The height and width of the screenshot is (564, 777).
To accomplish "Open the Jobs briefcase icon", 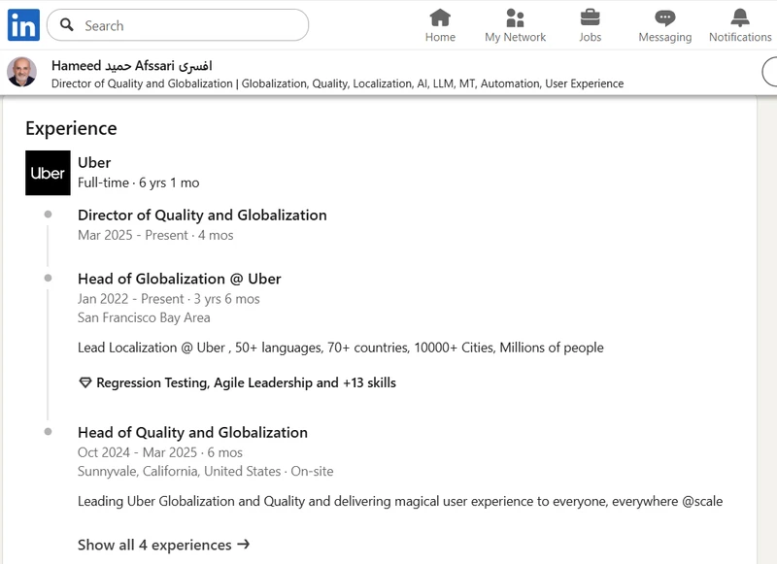I will tap(590, 18).
